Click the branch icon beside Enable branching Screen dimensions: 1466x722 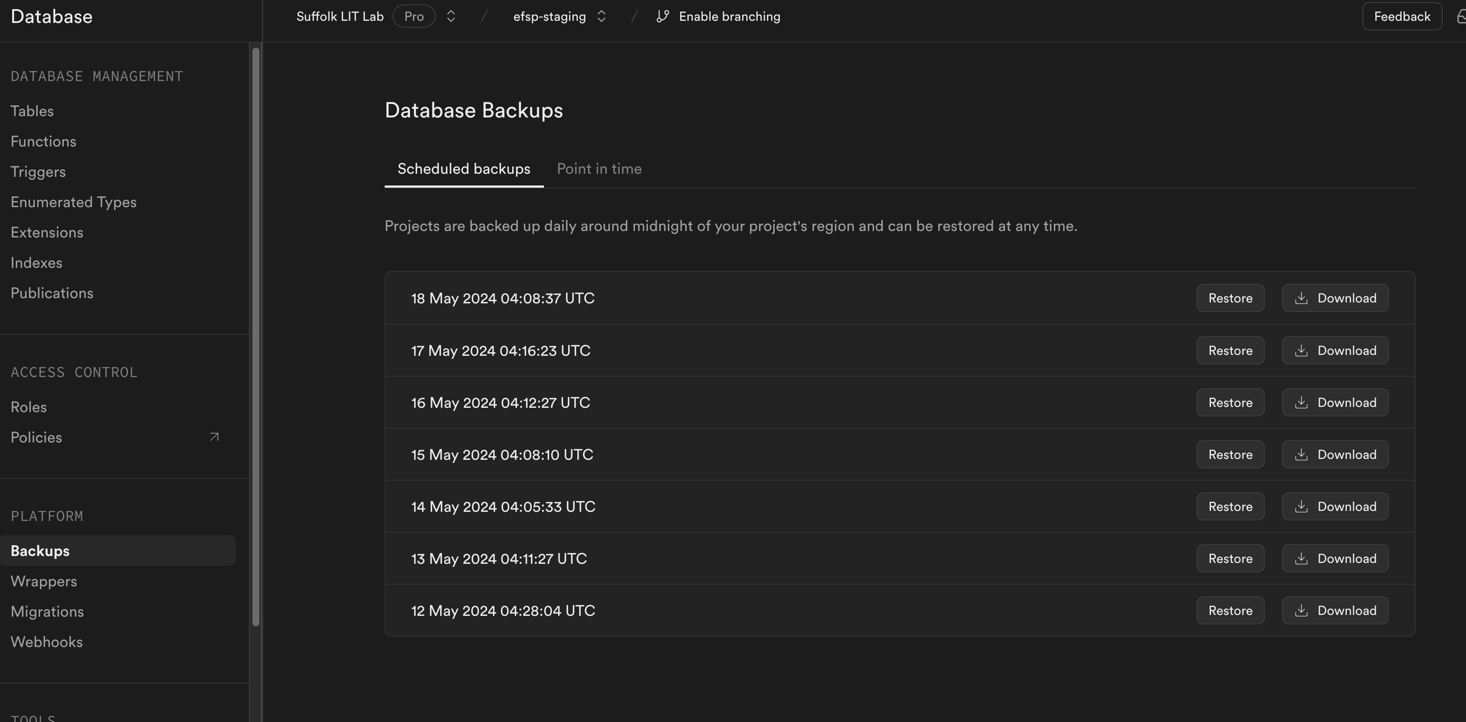(662, 16)
